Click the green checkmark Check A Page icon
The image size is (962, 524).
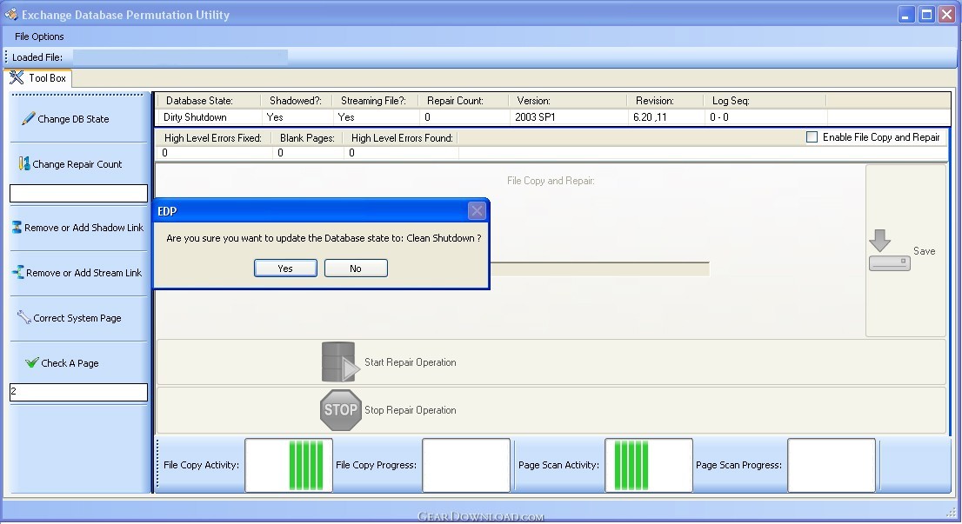tap(32, 363)
